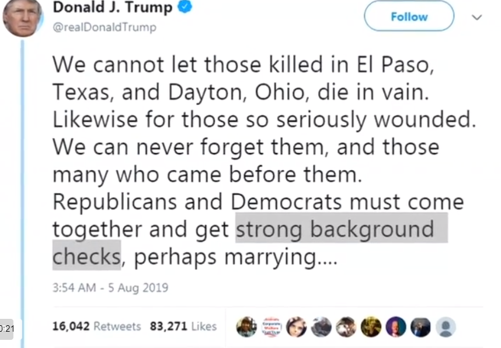Open the @realDonaldTrump handle link
This screenshot has width=501, height=348.
coord(105,27)
